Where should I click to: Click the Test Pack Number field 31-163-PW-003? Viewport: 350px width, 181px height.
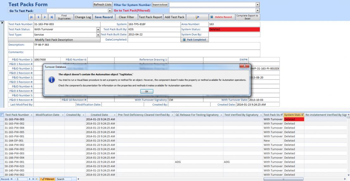[67, 24]
